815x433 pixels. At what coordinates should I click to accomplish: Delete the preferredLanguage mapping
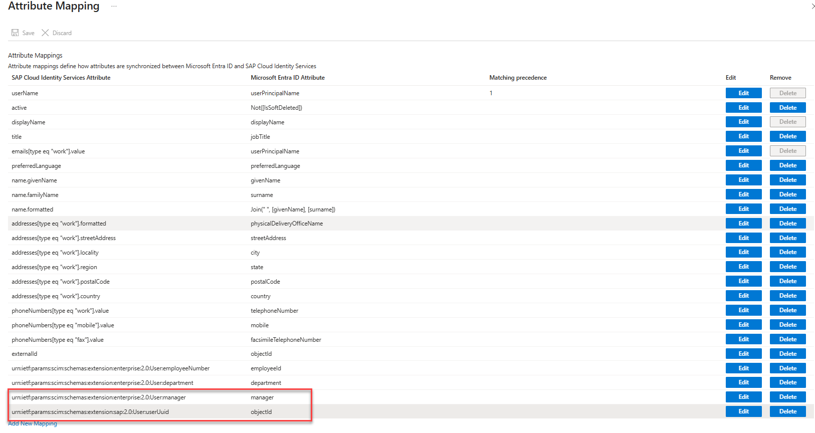click(787, 165)
